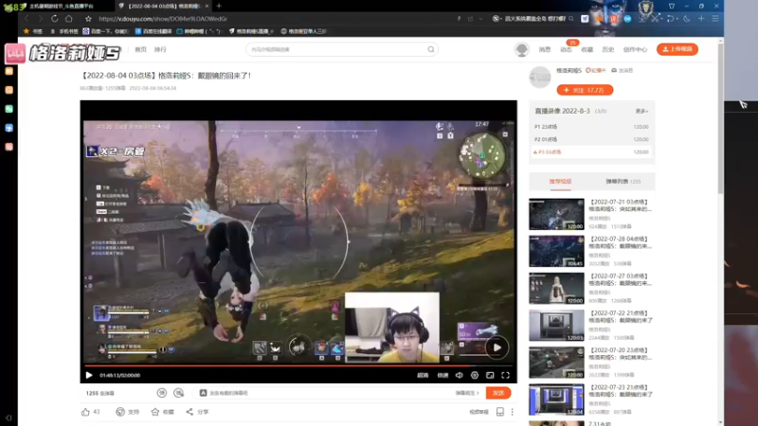Image resolution: width=758 pixels, height=426 pixels.
Task: Open the 倍速 playback speed selector
Action: [x=442, y=375]
